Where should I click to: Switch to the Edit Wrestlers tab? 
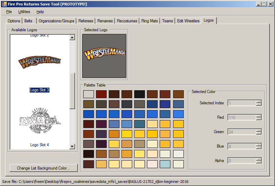(188, 21)
